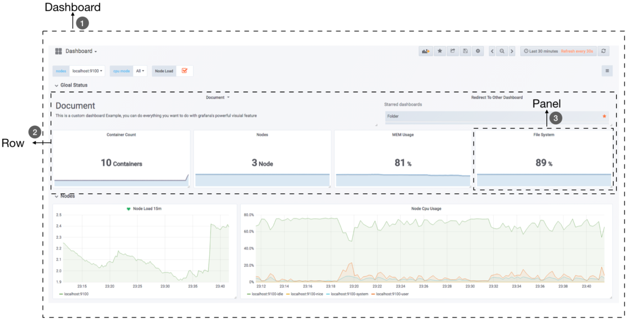Image resolution: width=626 pixels, height=319 pixels.
Task: Zoom out time range with magnifier
Action: click(502, 51)
